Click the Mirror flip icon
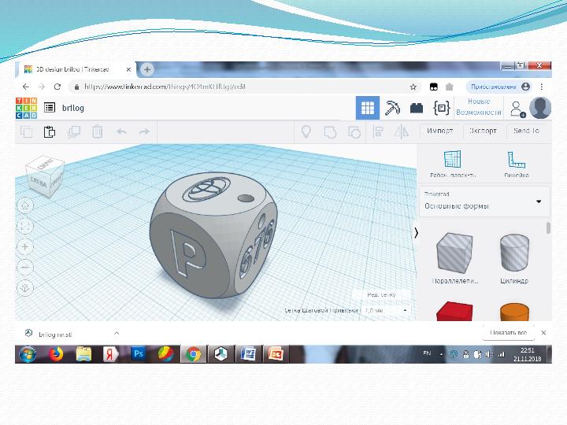Image resolution: width=567 pixels, height=425 pixels. (402, 131)
